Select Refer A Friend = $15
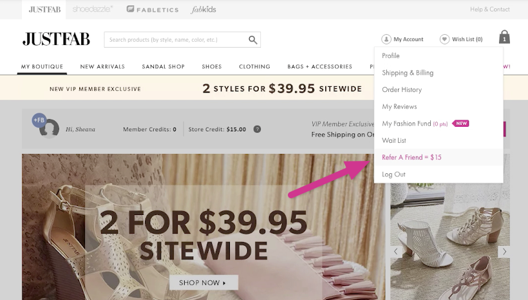 coord(411,157)
